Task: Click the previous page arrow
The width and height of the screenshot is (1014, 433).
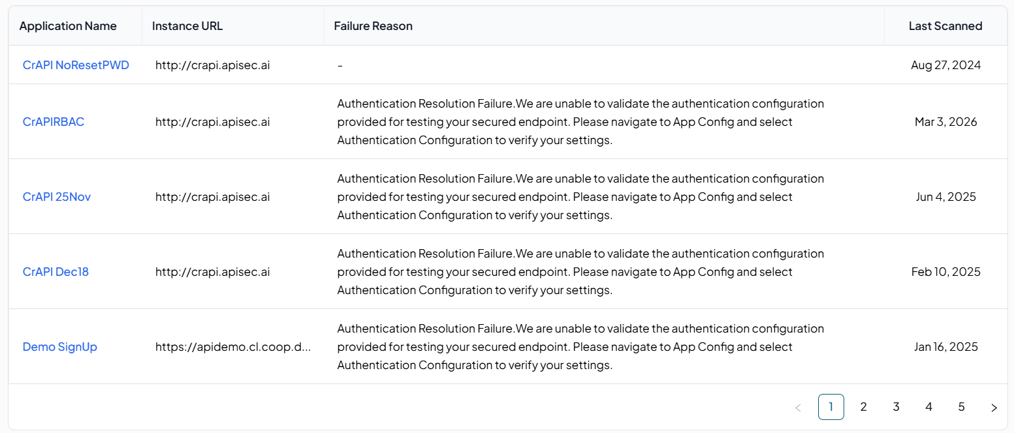Action: click(798, 408)
